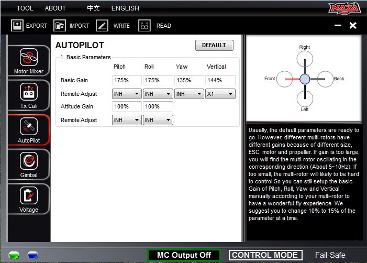The width and height of the screenshot is (367, 263).
Task: Open the Tx Cali calibration panel
Action: click(x=29, y=95)
